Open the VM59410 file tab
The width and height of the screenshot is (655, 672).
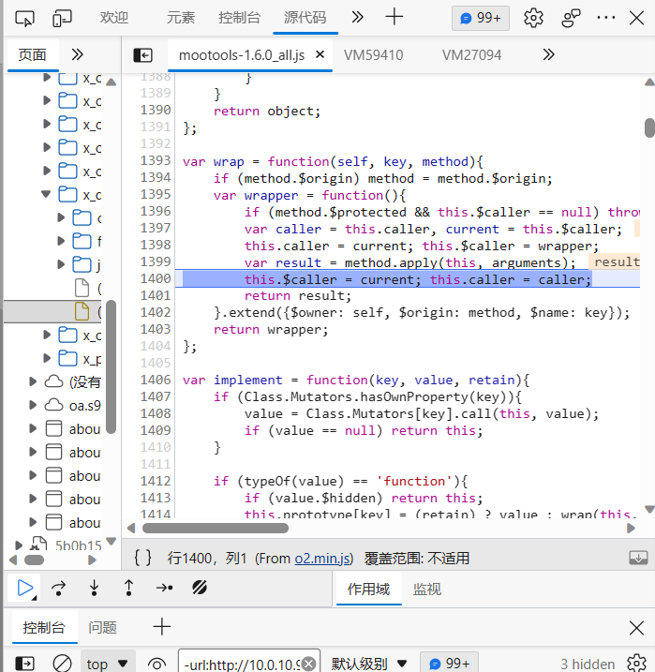point(373,55)
